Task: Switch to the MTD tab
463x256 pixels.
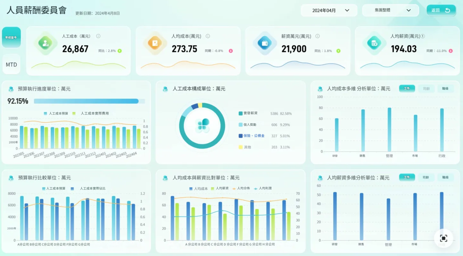Action: 11,65
